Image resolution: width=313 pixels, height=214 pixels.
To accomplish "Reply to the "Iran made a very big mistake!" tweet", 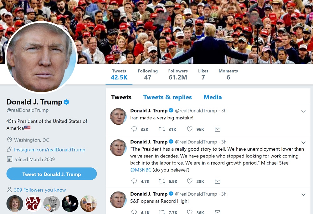I will [134, 129].
